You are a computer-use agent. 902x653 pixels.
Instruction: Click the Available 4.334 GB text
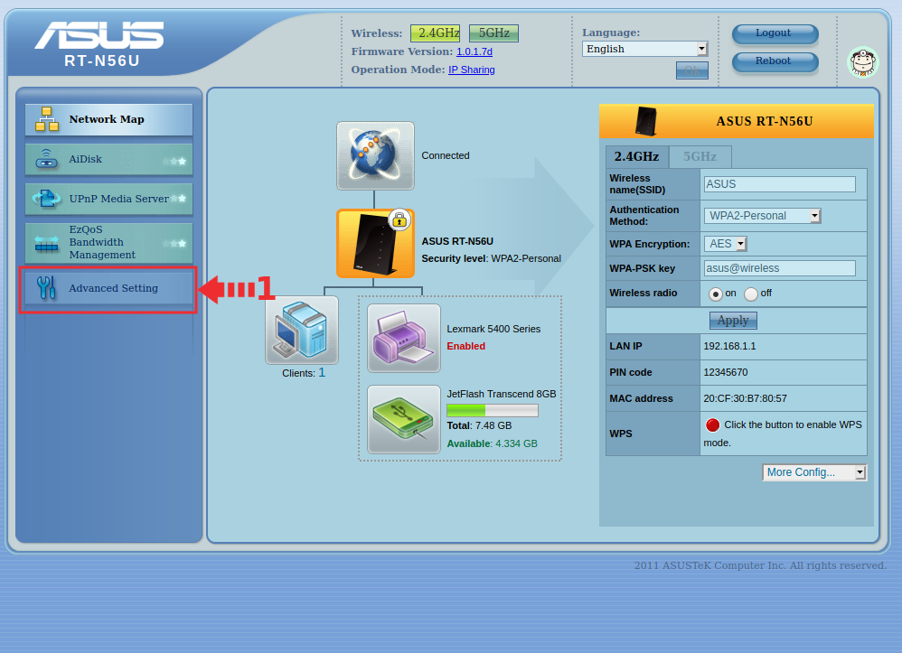click(493, 443)
